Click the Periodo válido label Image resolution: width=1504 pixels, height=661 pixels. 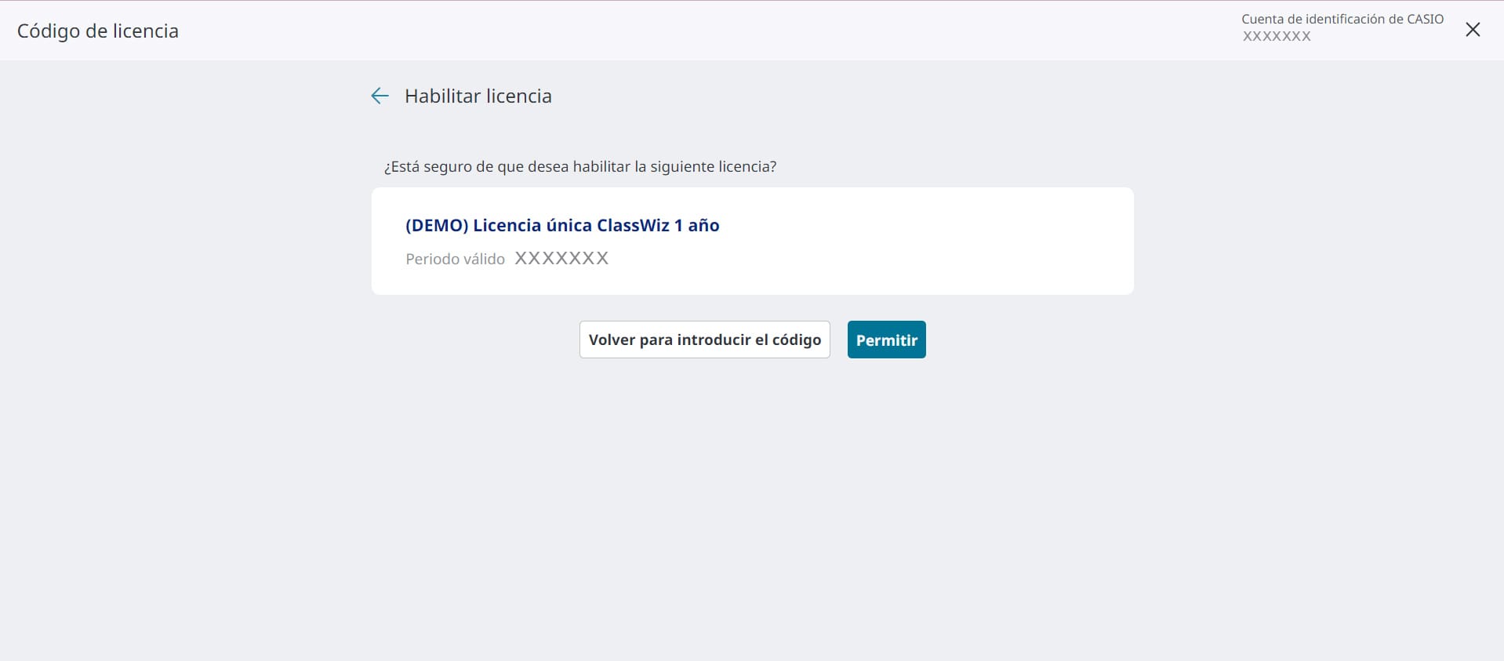click(455, 259)
